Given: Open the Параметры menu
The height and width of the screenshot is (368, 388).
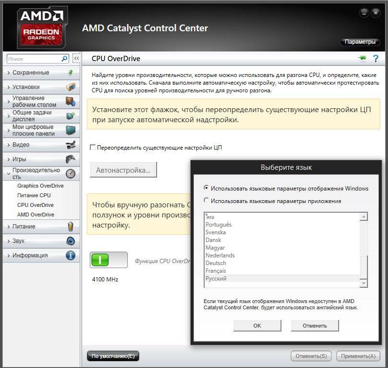Looking at the screenshot, I should click(x=360, y=42).
